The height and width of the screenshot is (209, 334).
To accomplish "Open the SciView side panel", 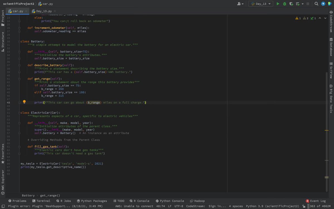I will [331, 70].
